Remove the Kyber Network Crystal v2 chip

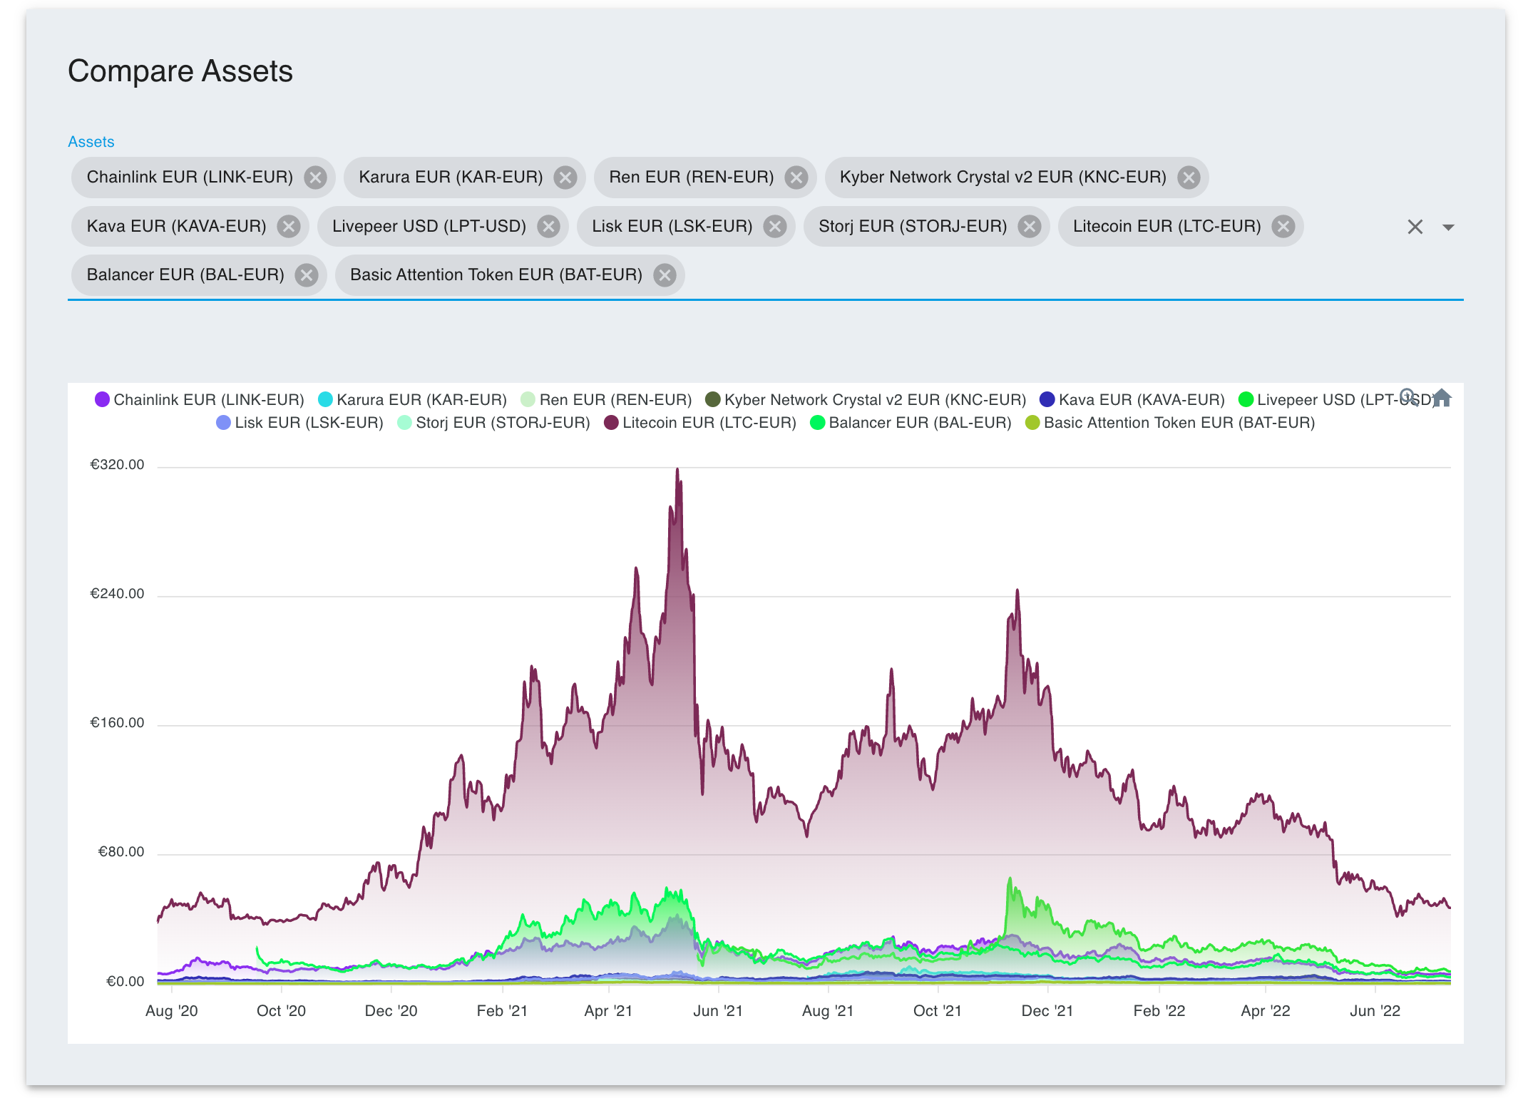[x=1189, y=178]
